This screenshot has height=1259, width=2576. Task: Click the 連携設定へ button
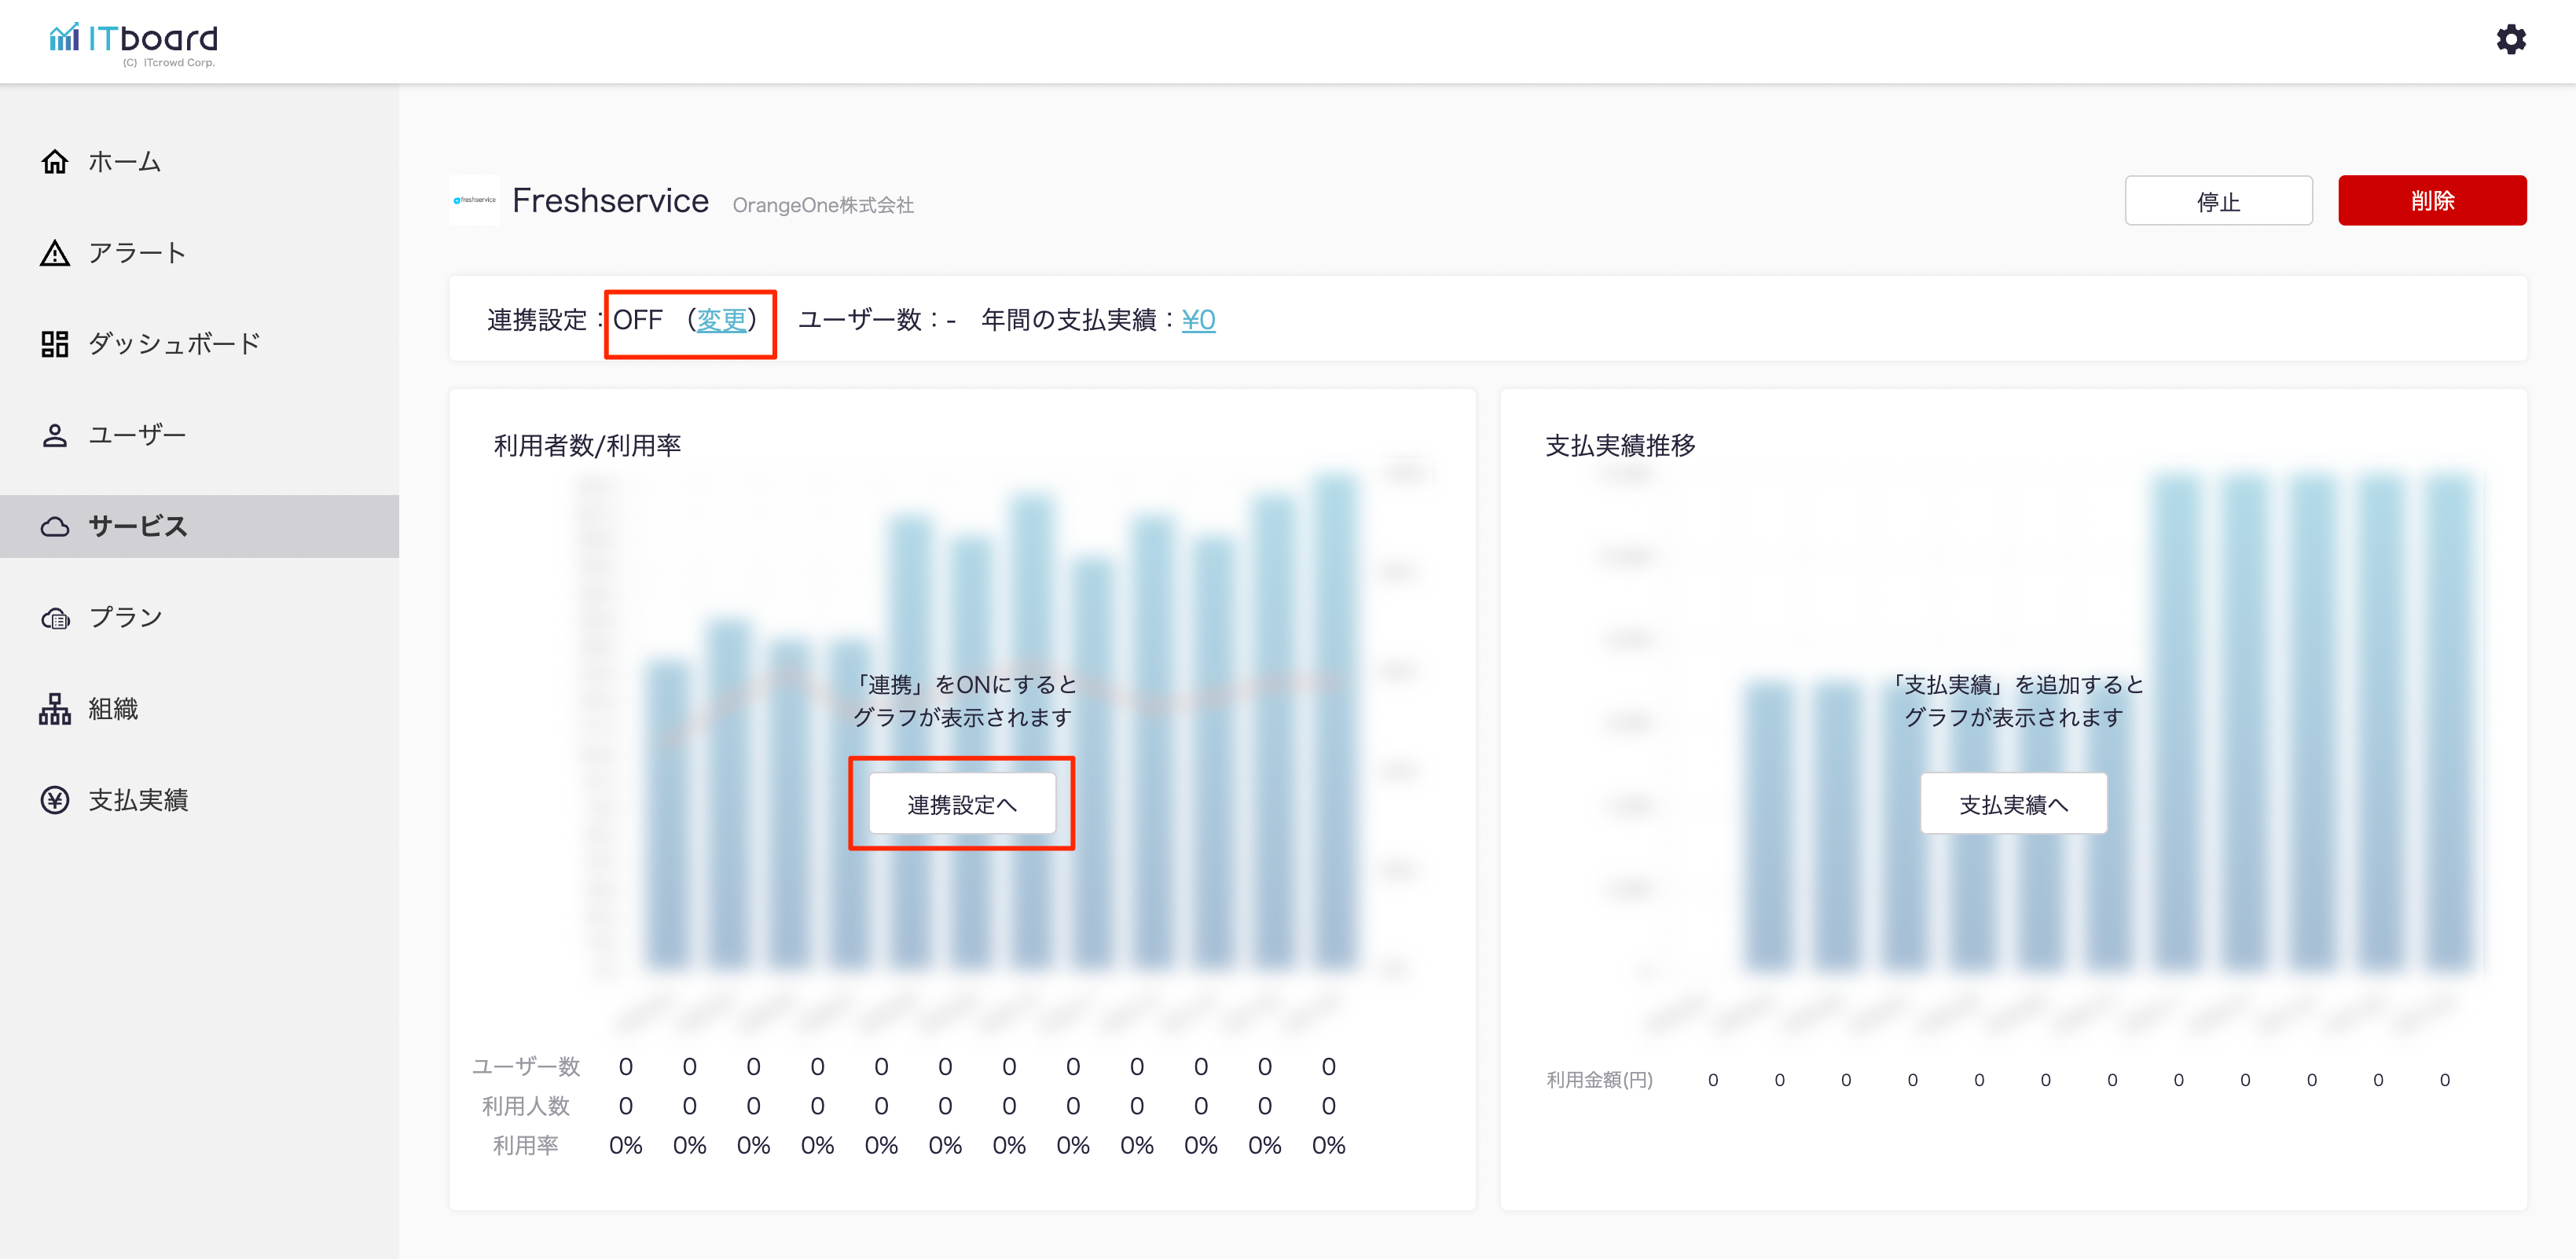[961, 804]
